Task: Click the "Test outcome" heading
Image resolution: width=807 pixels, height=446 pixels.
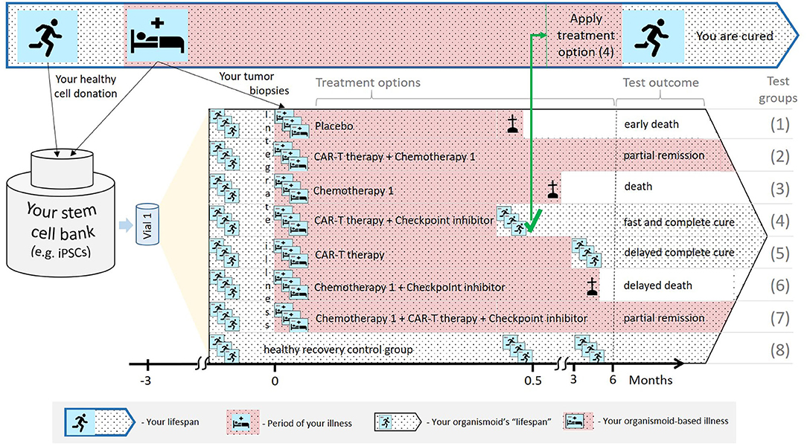Action: tap(661, 83)
